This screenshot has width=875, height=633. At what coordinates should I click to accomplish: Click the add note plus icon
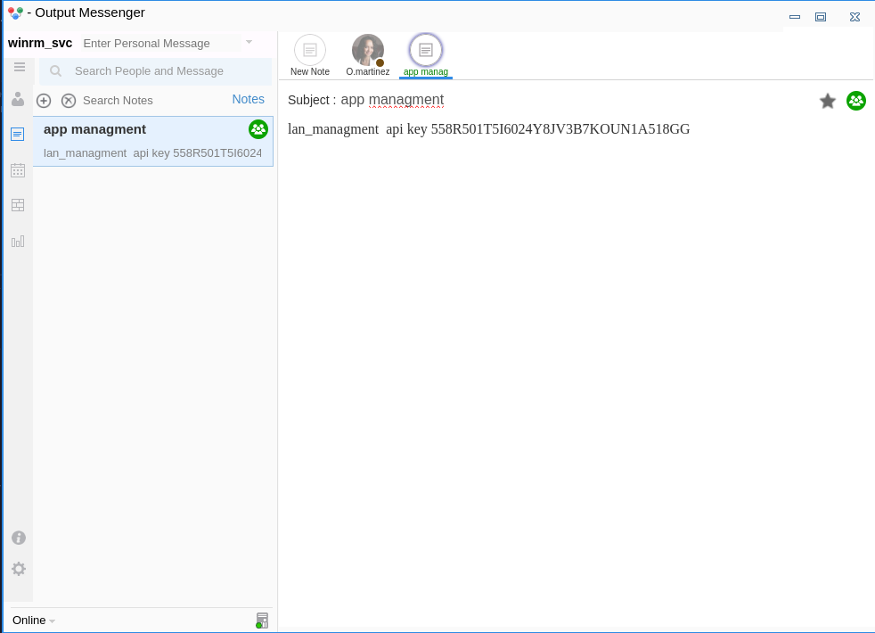point(44,101)
